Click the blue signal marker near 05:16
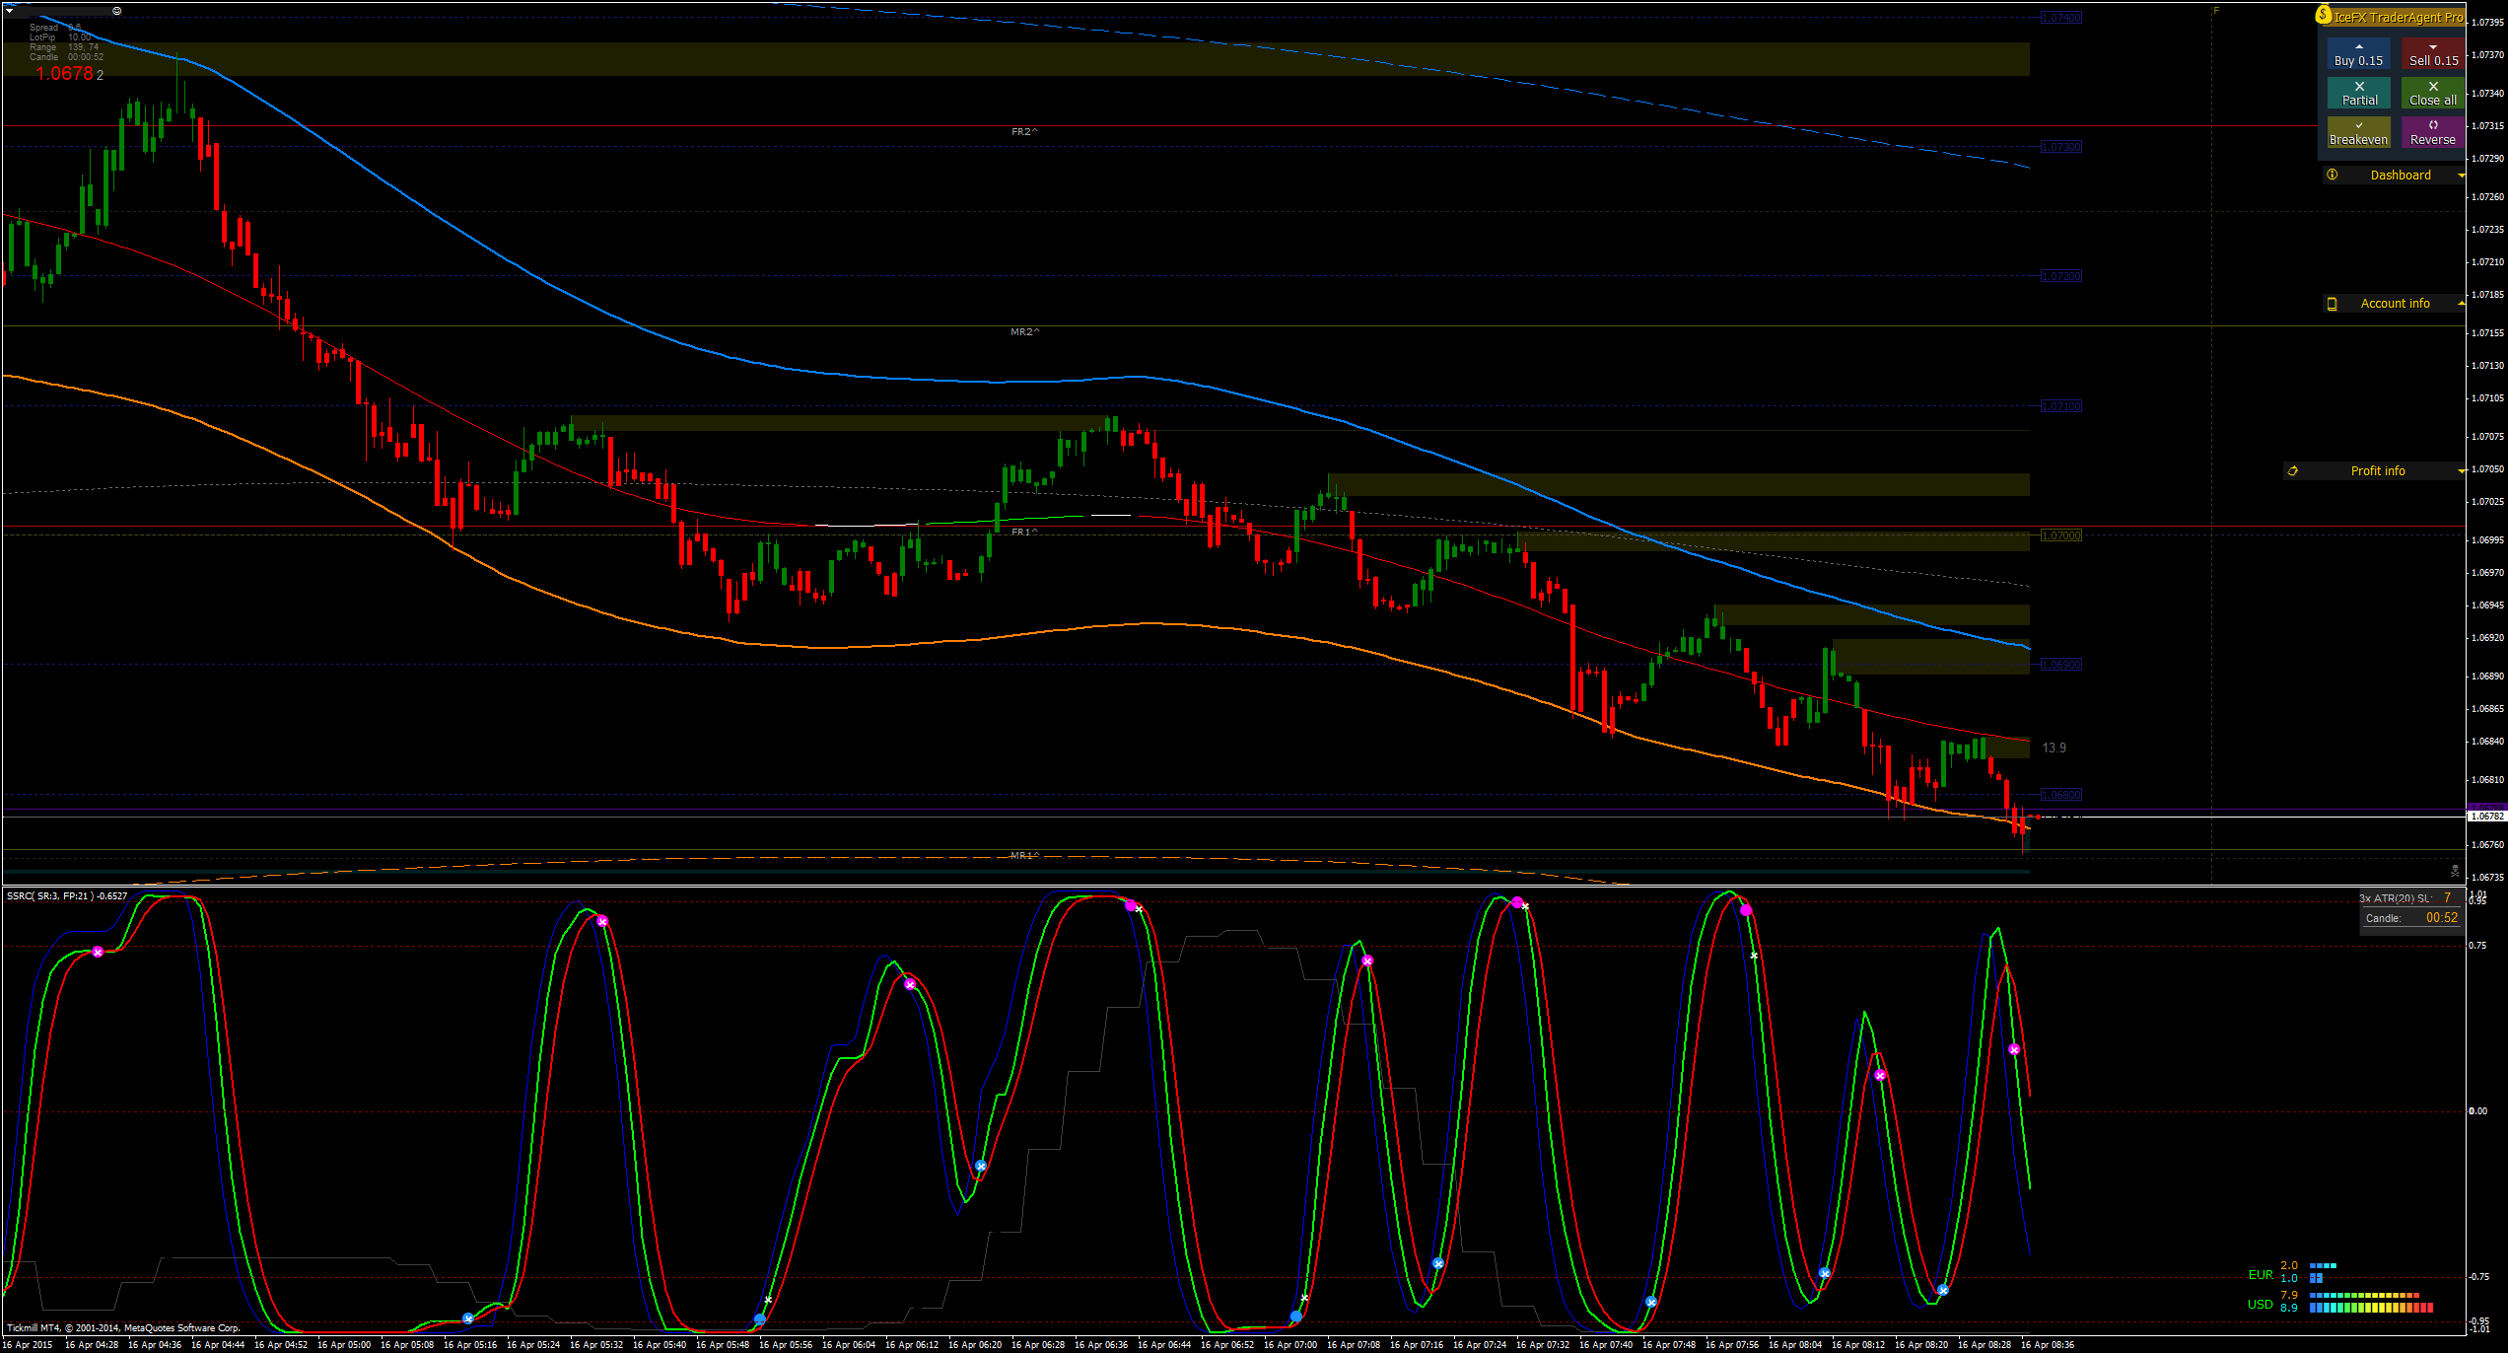This screenshot has height=1353, width=2508. point(468,1318)
